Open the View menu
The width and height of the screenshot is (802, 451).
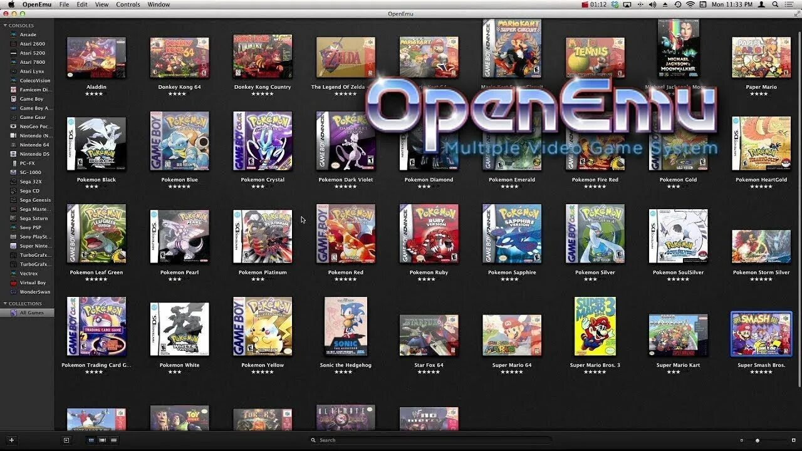[102, 4]
